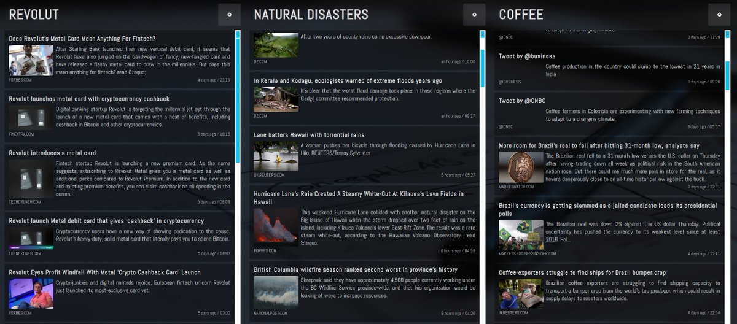Open 'Revolut launches metal card with cryptocurrency cashback'

(x=89, y=99)
